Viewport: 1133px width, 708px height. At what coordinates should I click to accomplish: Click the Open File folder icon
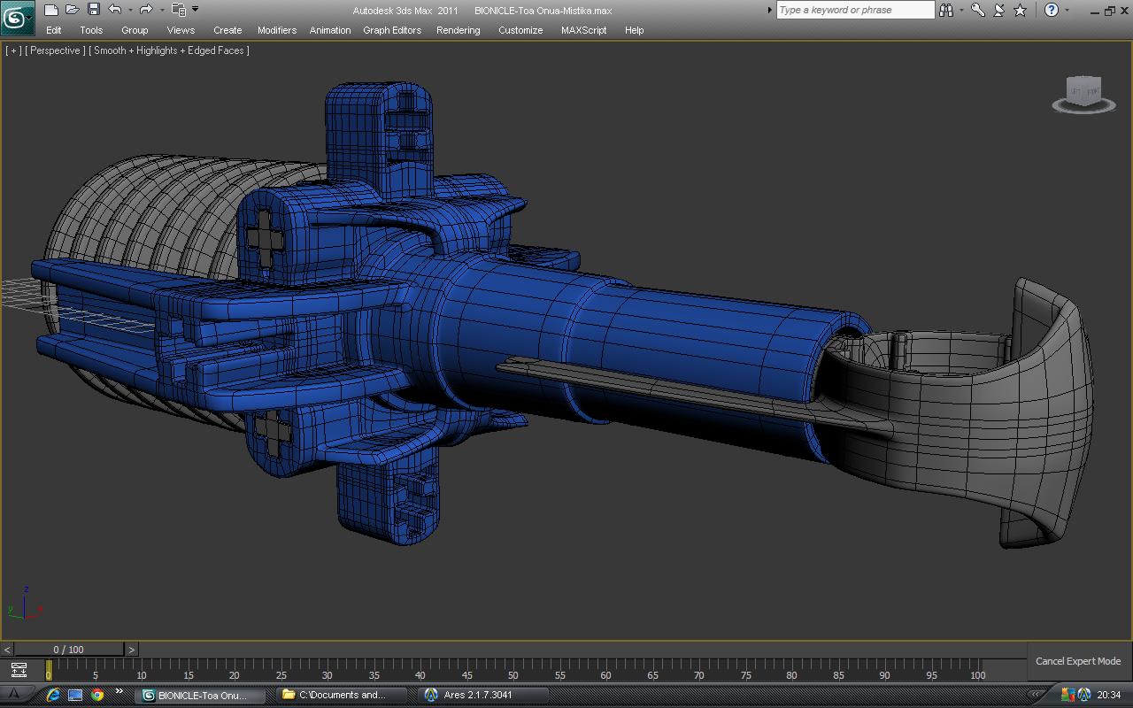coord(73,10)
